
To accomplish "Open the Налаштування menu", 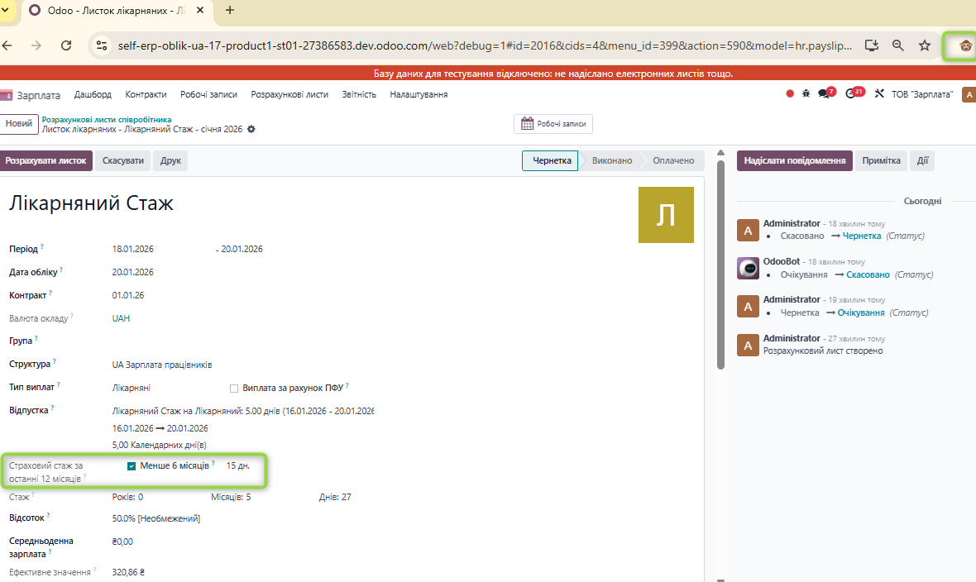I will click(x=419, y=94).
